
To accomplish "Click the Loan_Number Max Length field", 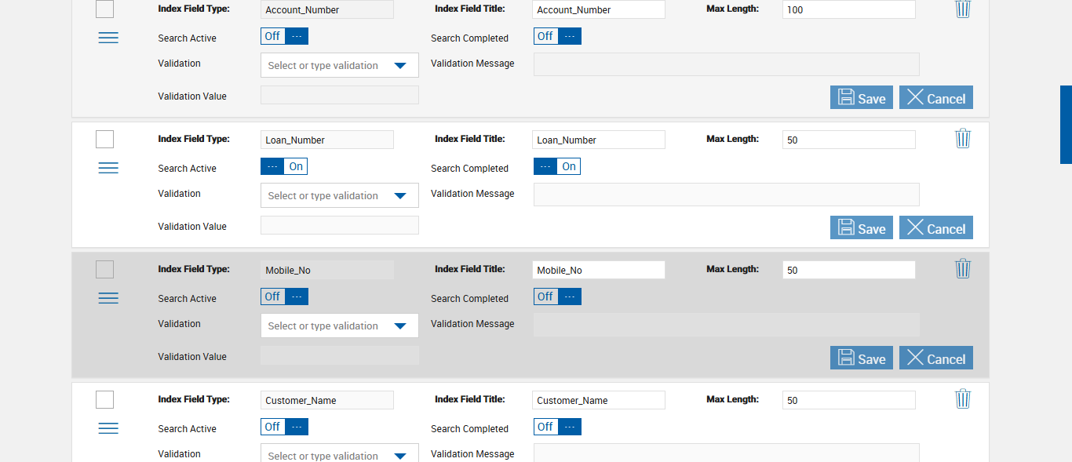I will pos(848,140).
